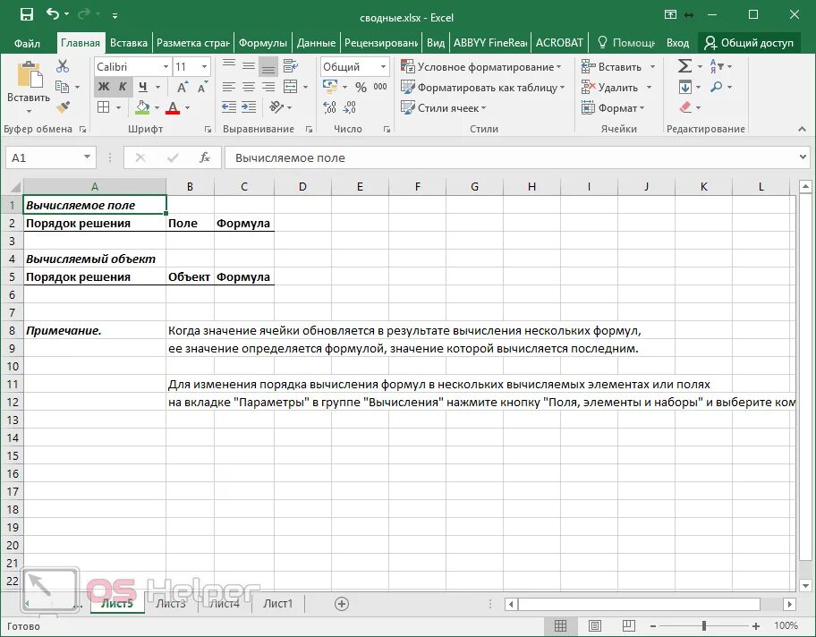This screenshot has height=637, width=816.
Task: Click the formula bar text Вычисляемое поле
Action: point(290,157)
